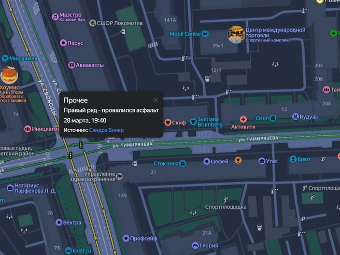The width and height of the screenshot is (340, 255).
Task: Click the orange wine glass bar icon
Action: click(x=238, y=160)
